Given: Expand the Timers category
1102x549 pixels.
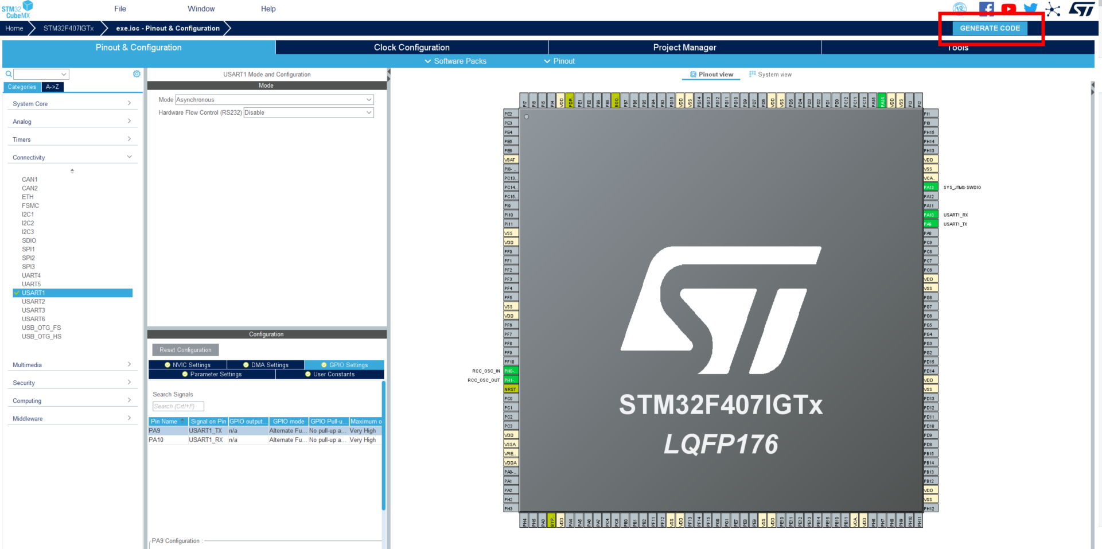Looking at the screenshot, I should click(72, 139).
